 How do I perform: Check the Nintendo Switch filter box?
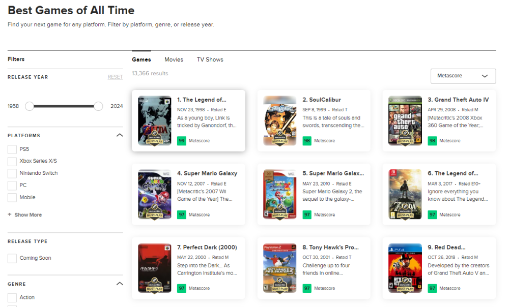[12, 173]
